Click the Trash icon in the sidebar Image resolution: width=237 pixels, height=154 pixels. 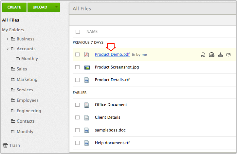point(5,146)
